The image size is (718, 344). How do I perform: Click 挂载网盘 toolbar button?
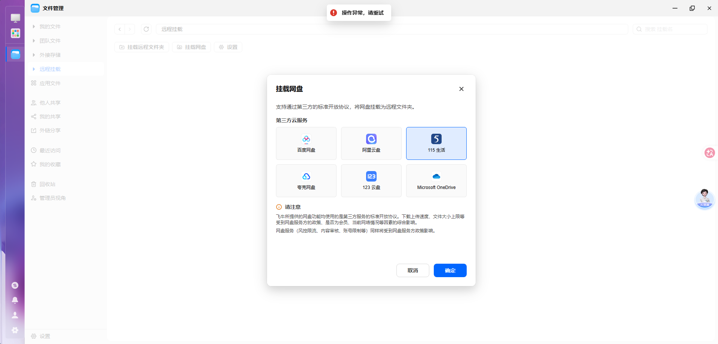[191, 47]
